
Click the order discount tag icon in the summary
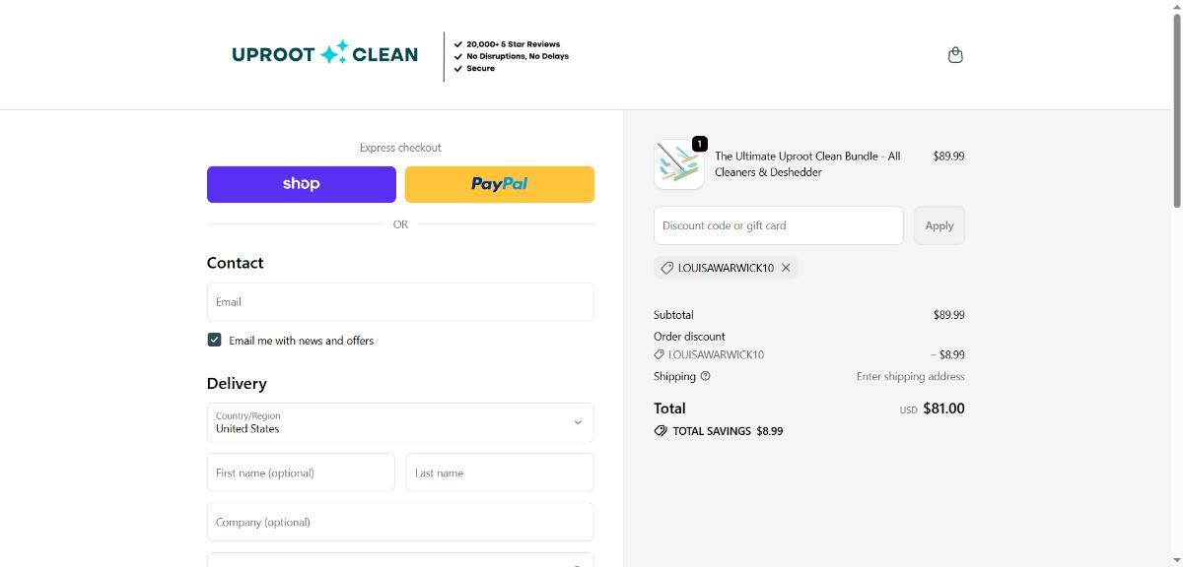pyautogui.click(x=659, y=354)
